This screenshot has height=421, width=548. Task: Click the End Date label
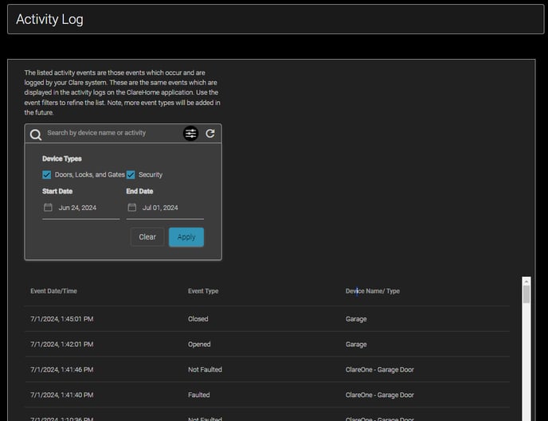click(x=139, y=191)
